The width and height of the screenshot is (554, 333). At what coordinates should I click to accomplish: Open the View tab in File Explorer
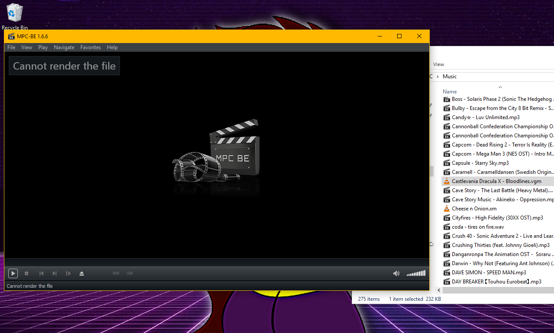[x=438, y=64]
